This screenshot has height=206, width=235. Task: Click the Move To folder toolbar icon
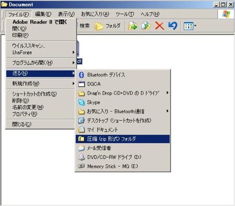pyautogui.click(x=133, y=26)
